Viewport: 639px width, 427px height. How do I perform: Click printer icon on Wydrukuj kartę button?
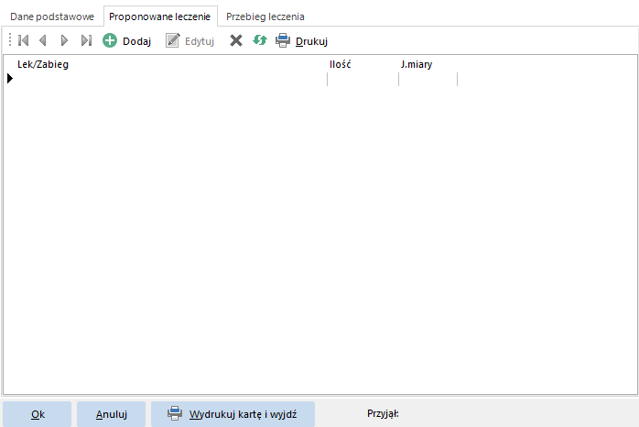click(175, 413)
